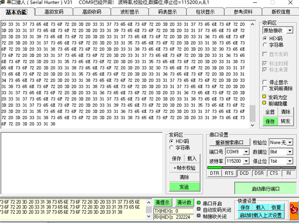Viewport: 299px width, 223px height.
Task: Toggle the 发码为空 yellow indicator
Action: coord(264,97)
